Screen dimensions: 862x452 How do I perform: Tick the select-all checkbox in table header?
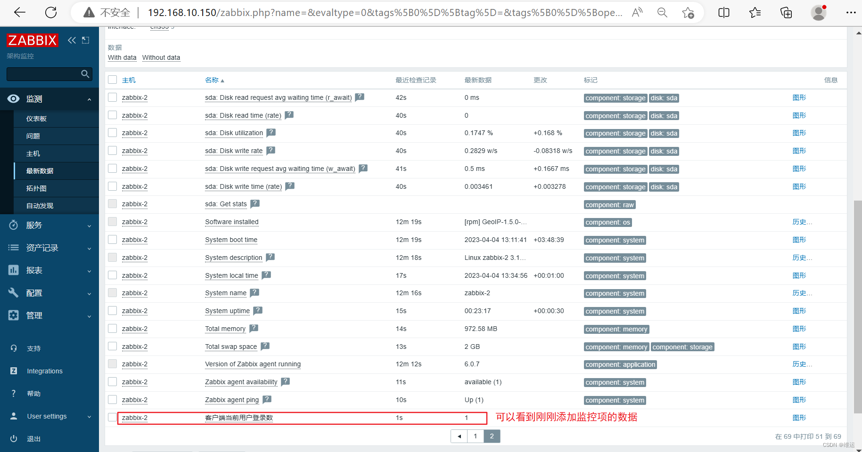pos(112,80)
